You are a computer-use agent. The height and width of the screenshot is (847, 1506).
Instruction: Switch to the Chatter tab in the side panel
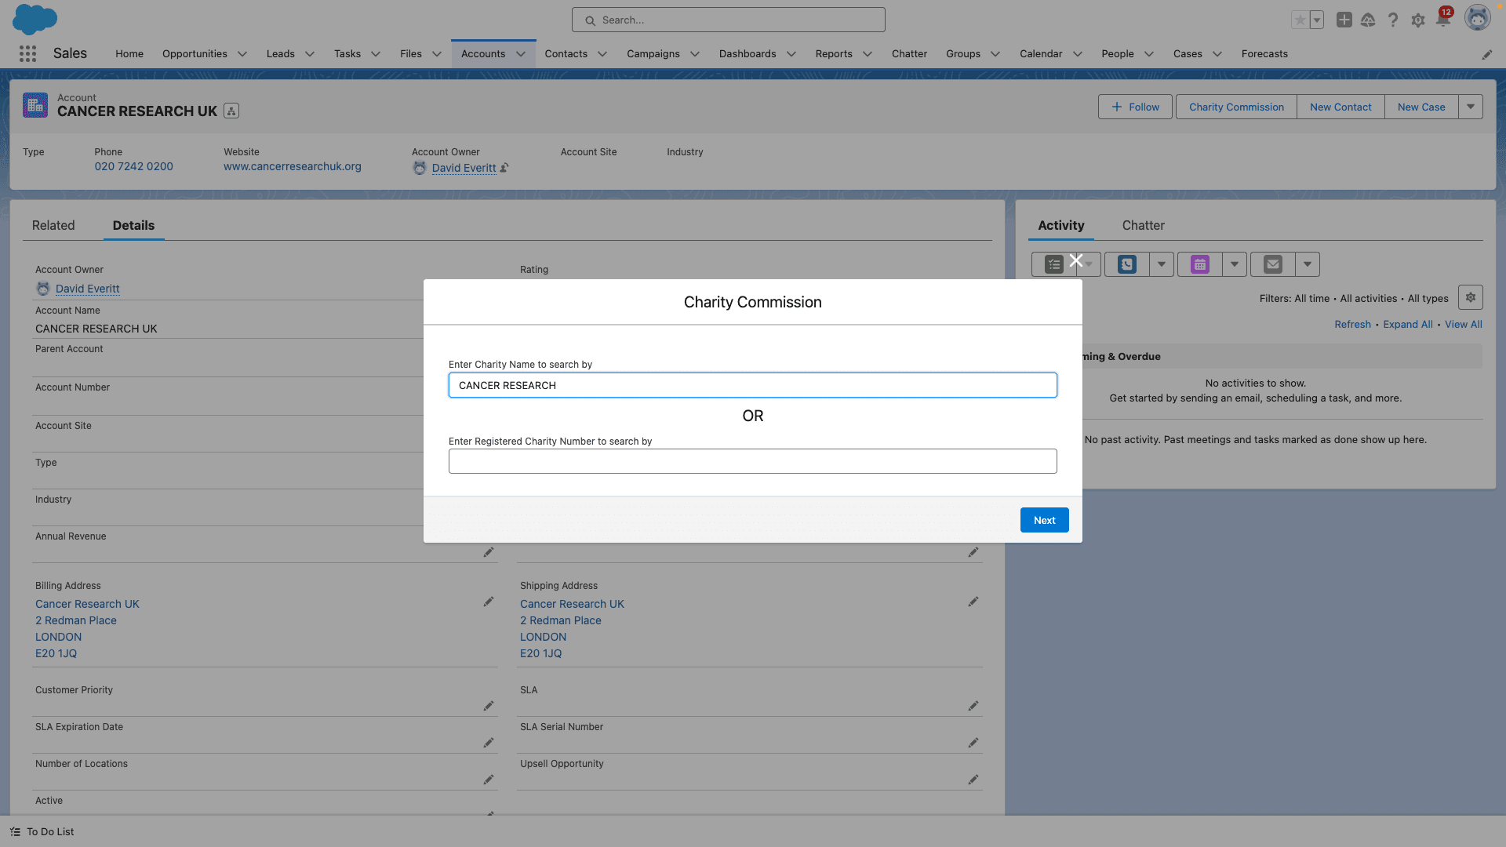1143,225
